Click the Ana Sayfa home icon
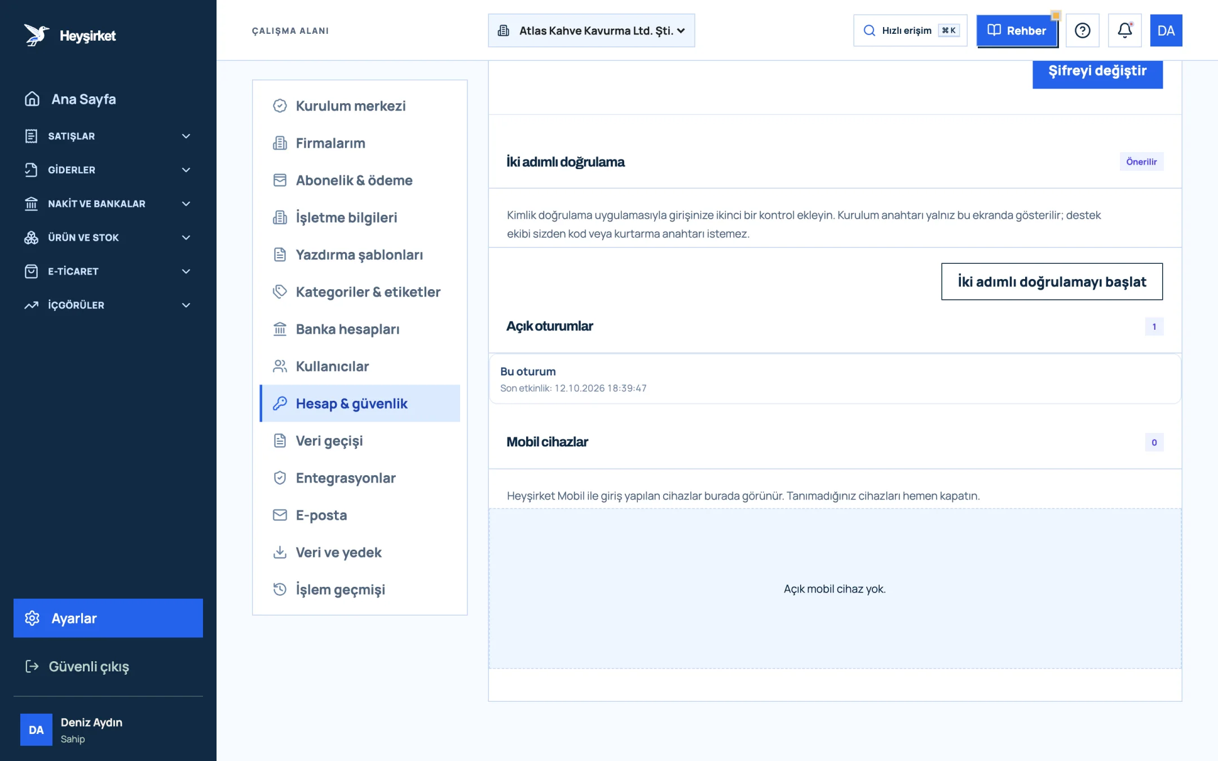 [x=32, y=99]
